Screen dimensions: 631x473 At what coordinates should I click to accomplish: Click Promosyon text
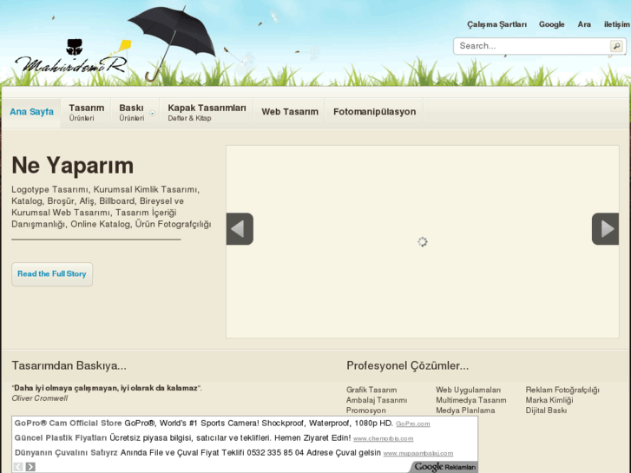point(365,411)
